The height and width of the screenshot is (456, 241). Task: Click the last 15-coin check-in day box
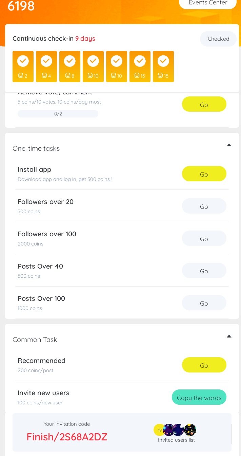click(163, 67)
